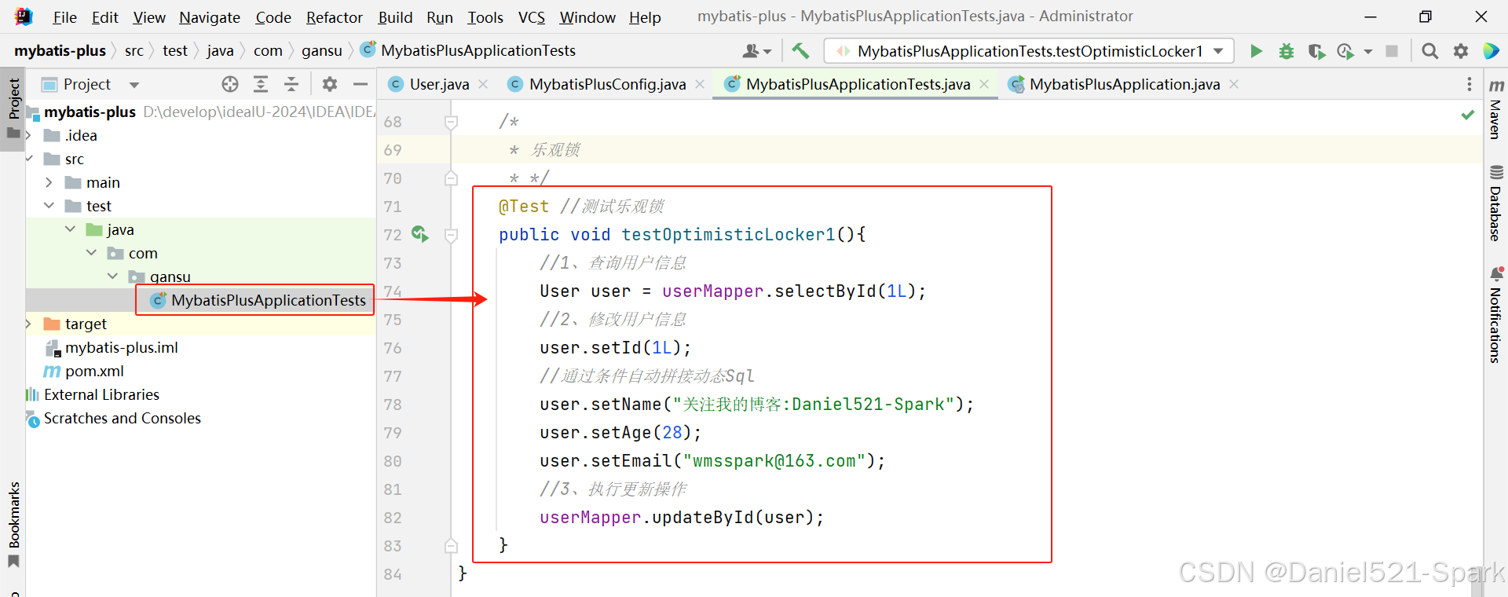Run with coverage via the shield icon
Viewport: 1508px width, 597px height.
[1316, 51]
